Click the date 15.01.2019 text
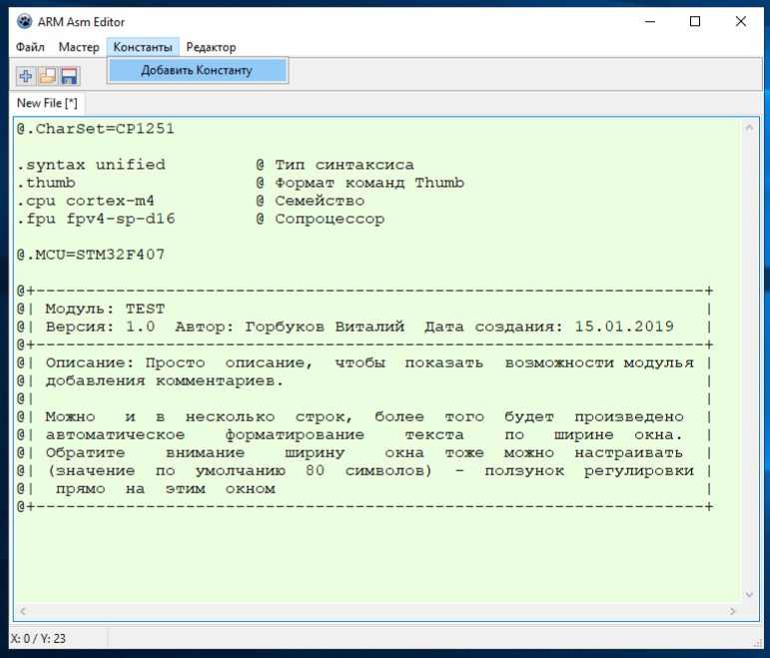Screen dimensions: 770x658 (624, 327)
